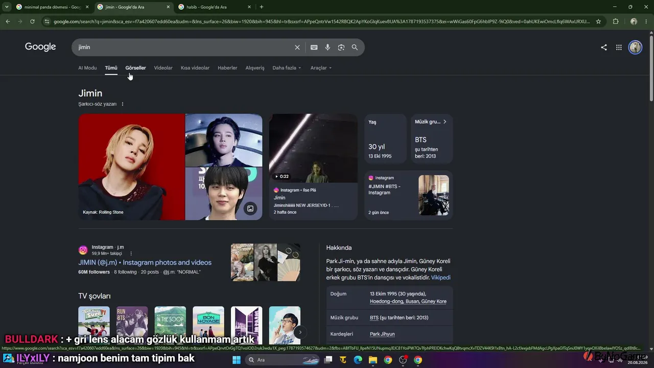Open the Instagram favicon of the j.m result
Screen dimensions: 654x368
click(x=83, y=250)
